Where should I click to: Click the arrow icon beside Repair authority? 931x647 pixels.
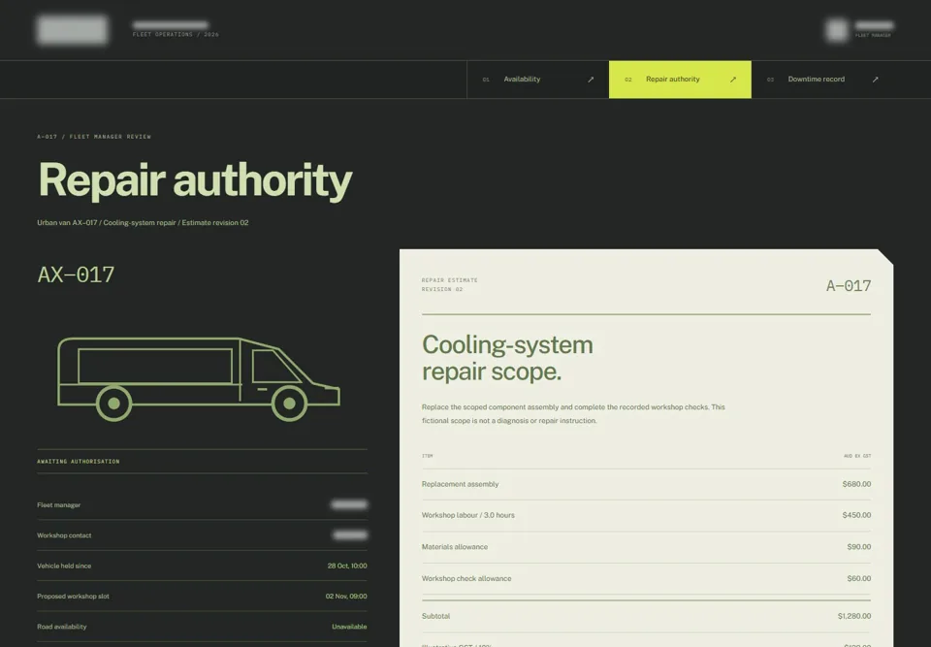click(733, 80)
